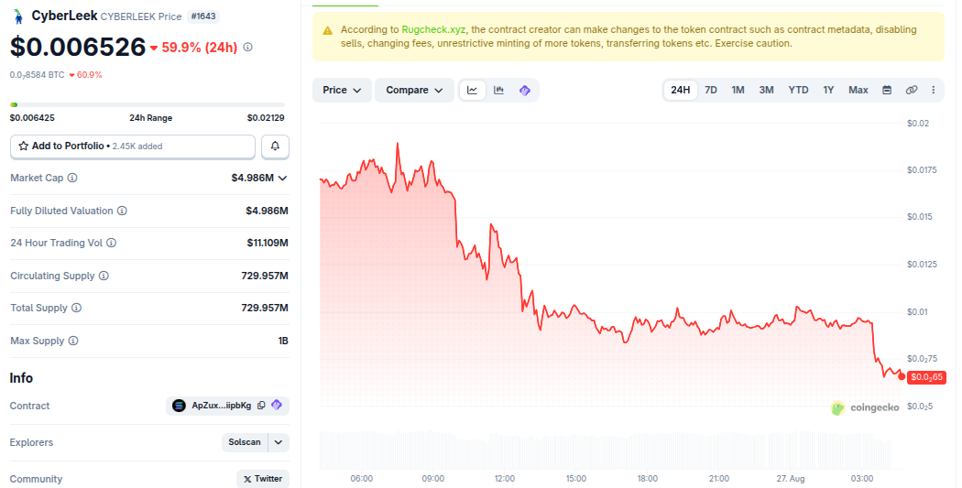Viewport: 962px width, 488px height.
Task: Select the 24H chart range
Action: [x=681, y=90]
